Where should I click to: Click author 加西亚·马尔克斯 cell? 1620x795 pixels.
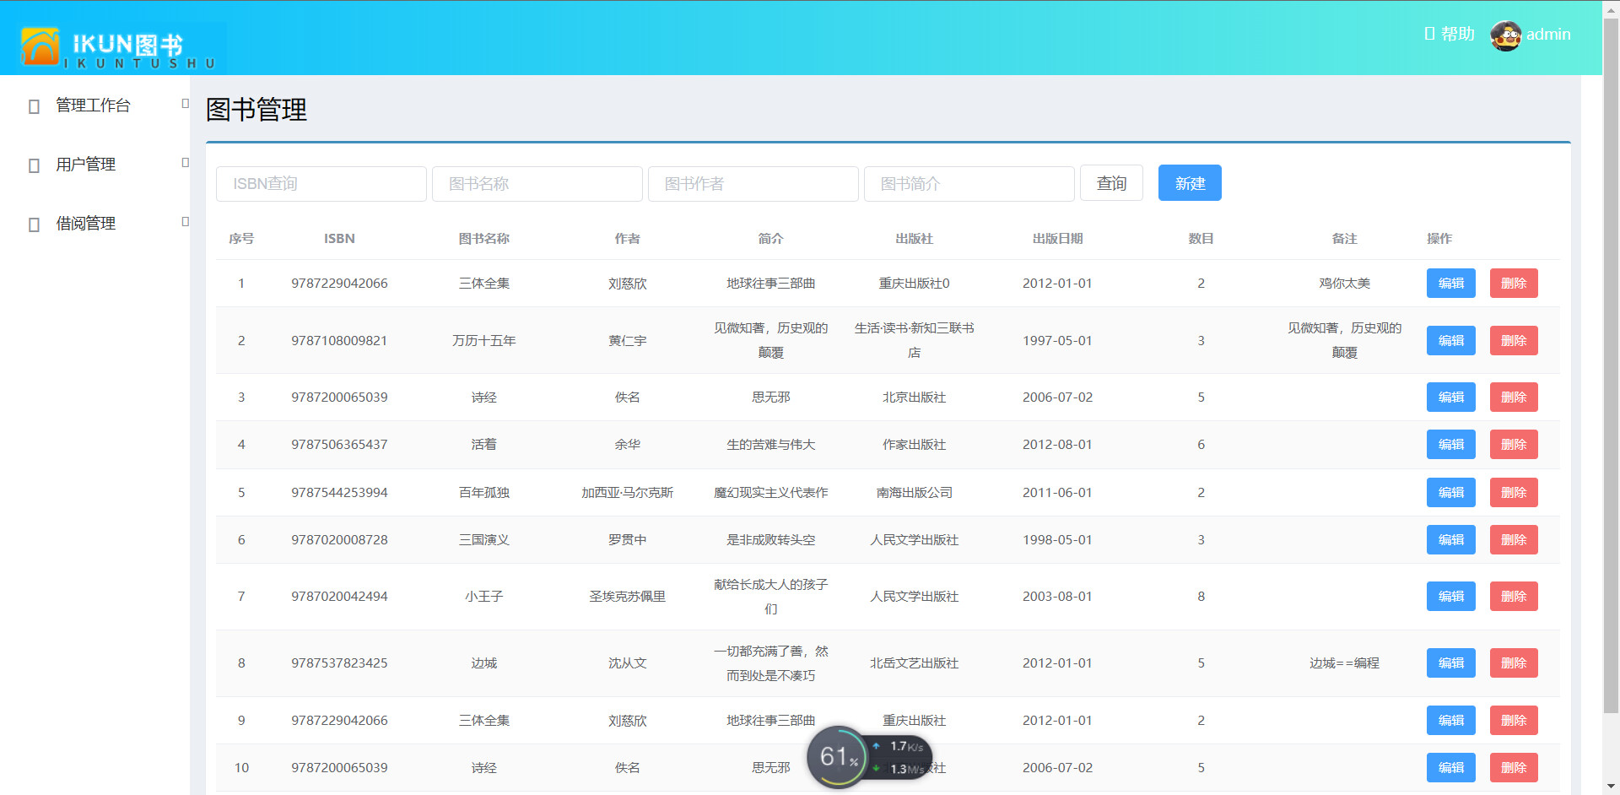(627, 493)
